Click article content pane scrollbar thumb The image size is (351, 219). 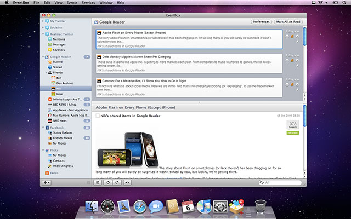click(304, 116)
